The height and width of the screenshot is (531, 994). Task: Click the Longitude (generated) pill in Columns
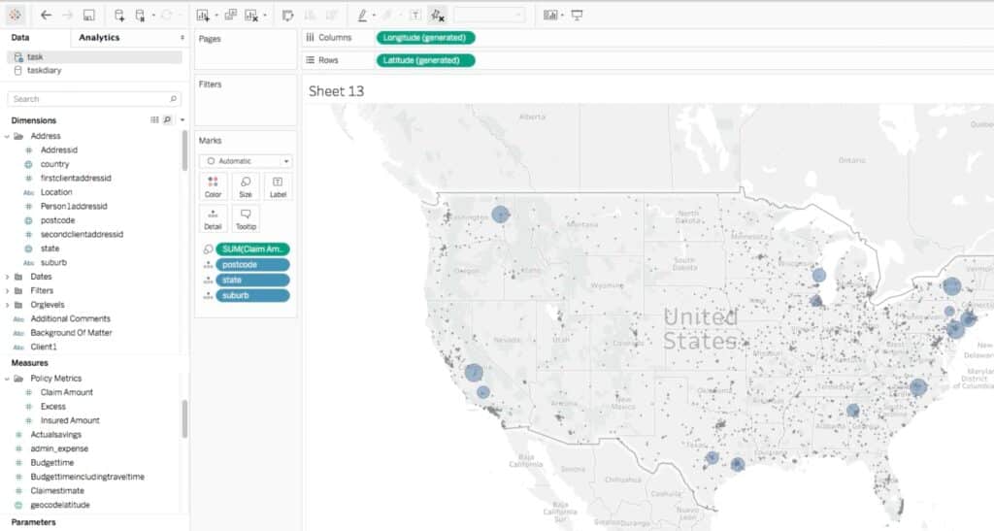(x=425, y=38)
